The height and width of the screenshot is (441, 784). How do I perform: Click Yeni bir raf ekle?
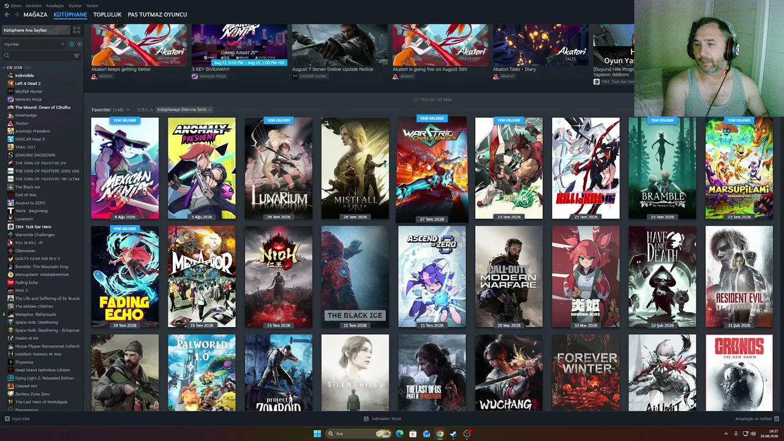[x=432, y=99]
